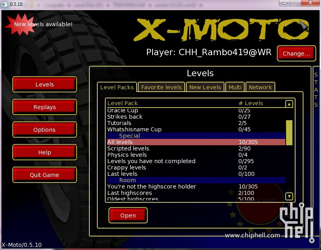Select You're not the highscore holder

click(196, 187)
